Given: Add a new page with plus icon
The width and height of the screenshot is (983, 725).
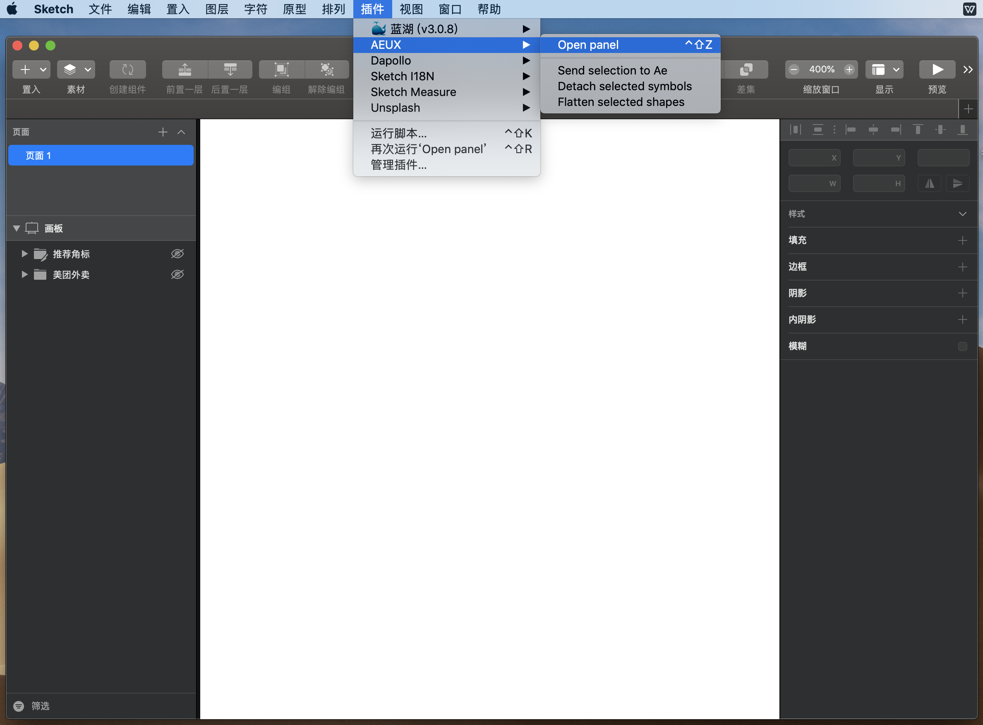Looking at the screenshot, I should coord(163,132).
